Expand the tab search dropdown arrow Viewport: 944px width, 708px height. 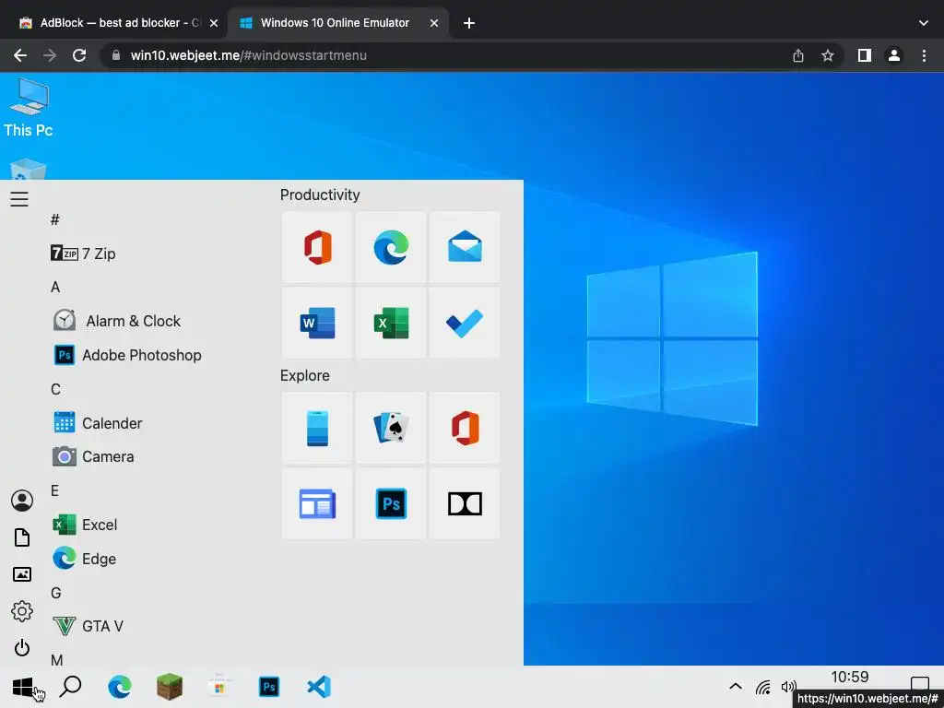[x=924, y=23]
